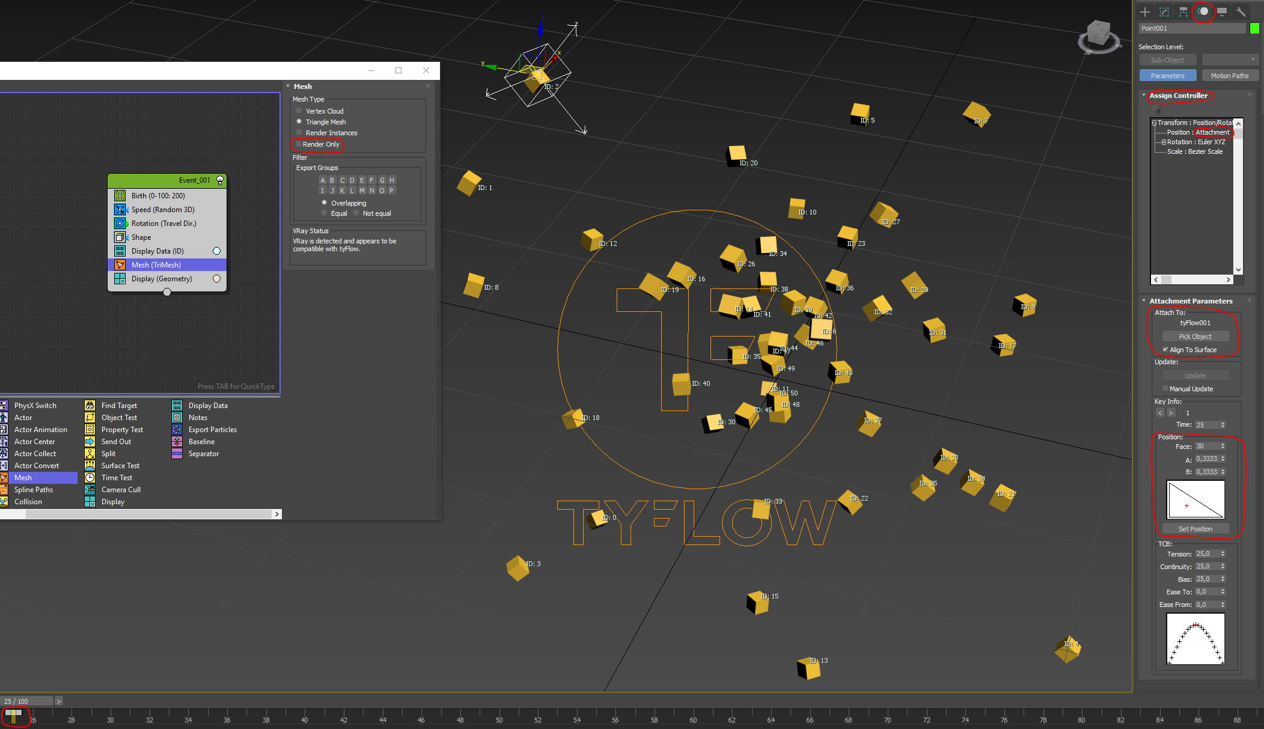Switch to the Parameters tab
Image resolution: width=1264 pixels, height=729 pixels.
(x=1167, y=76)
